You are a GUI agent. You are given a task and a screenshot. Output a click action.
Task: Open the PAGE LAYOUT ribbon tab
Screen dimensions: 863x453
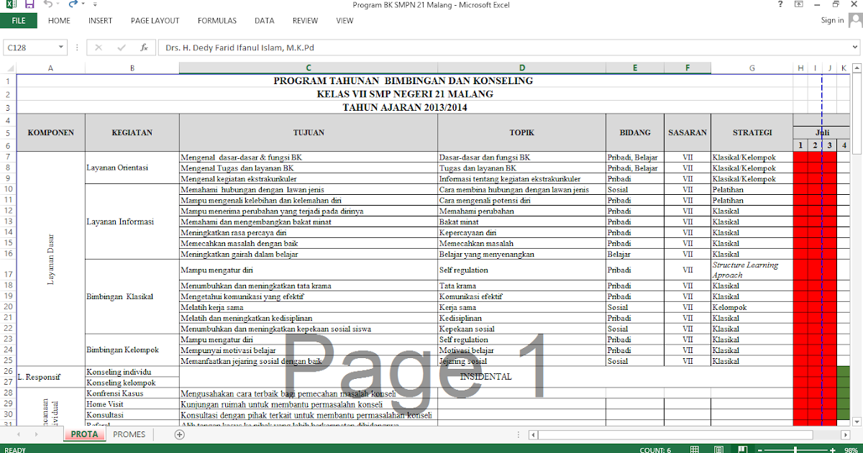click(155, 21)
